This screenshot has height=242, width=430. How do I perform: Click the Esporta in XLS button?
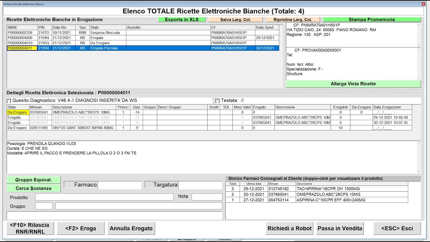(x=182, y=19)
